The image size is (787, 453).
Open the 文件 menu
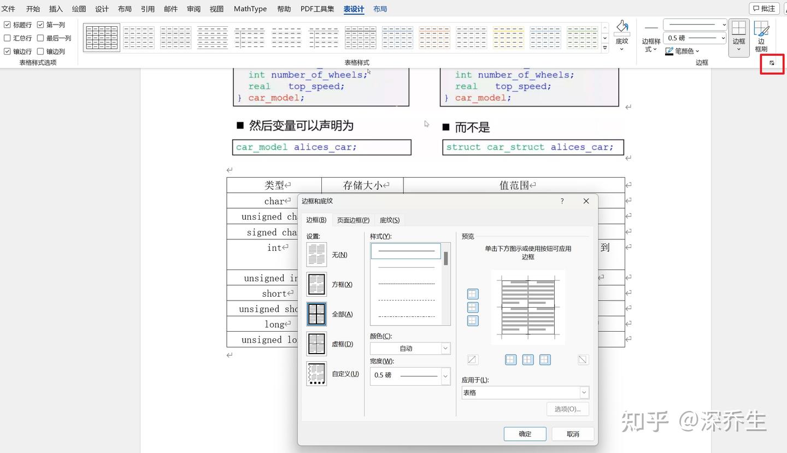click(8, 9)
